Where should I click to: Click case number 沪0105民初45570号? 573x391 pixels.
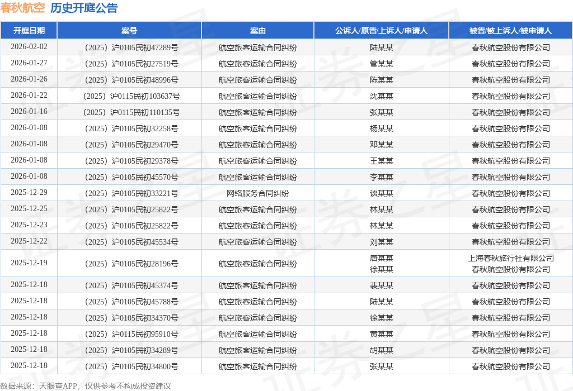click(131, 177)
